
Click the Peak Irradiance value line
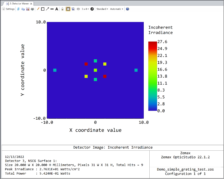[x=42, y=169]
